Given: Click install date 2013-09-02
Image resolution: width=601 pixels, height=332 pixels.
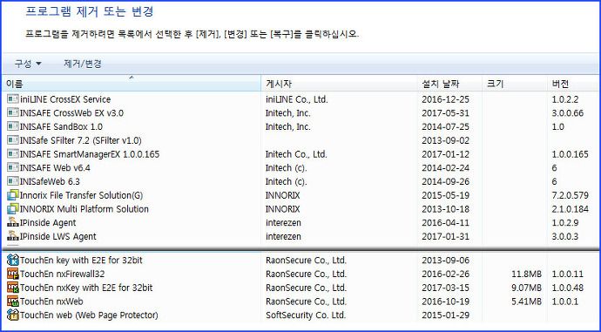Looking at the screenshot, I should [x=445, y=140].
